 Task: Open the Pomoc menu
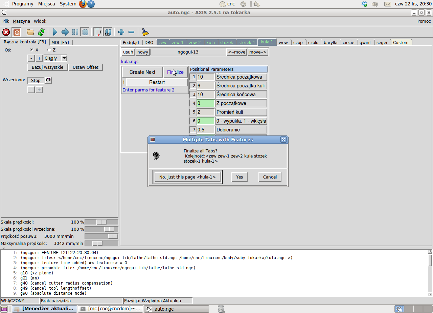[x=424, y=21]
